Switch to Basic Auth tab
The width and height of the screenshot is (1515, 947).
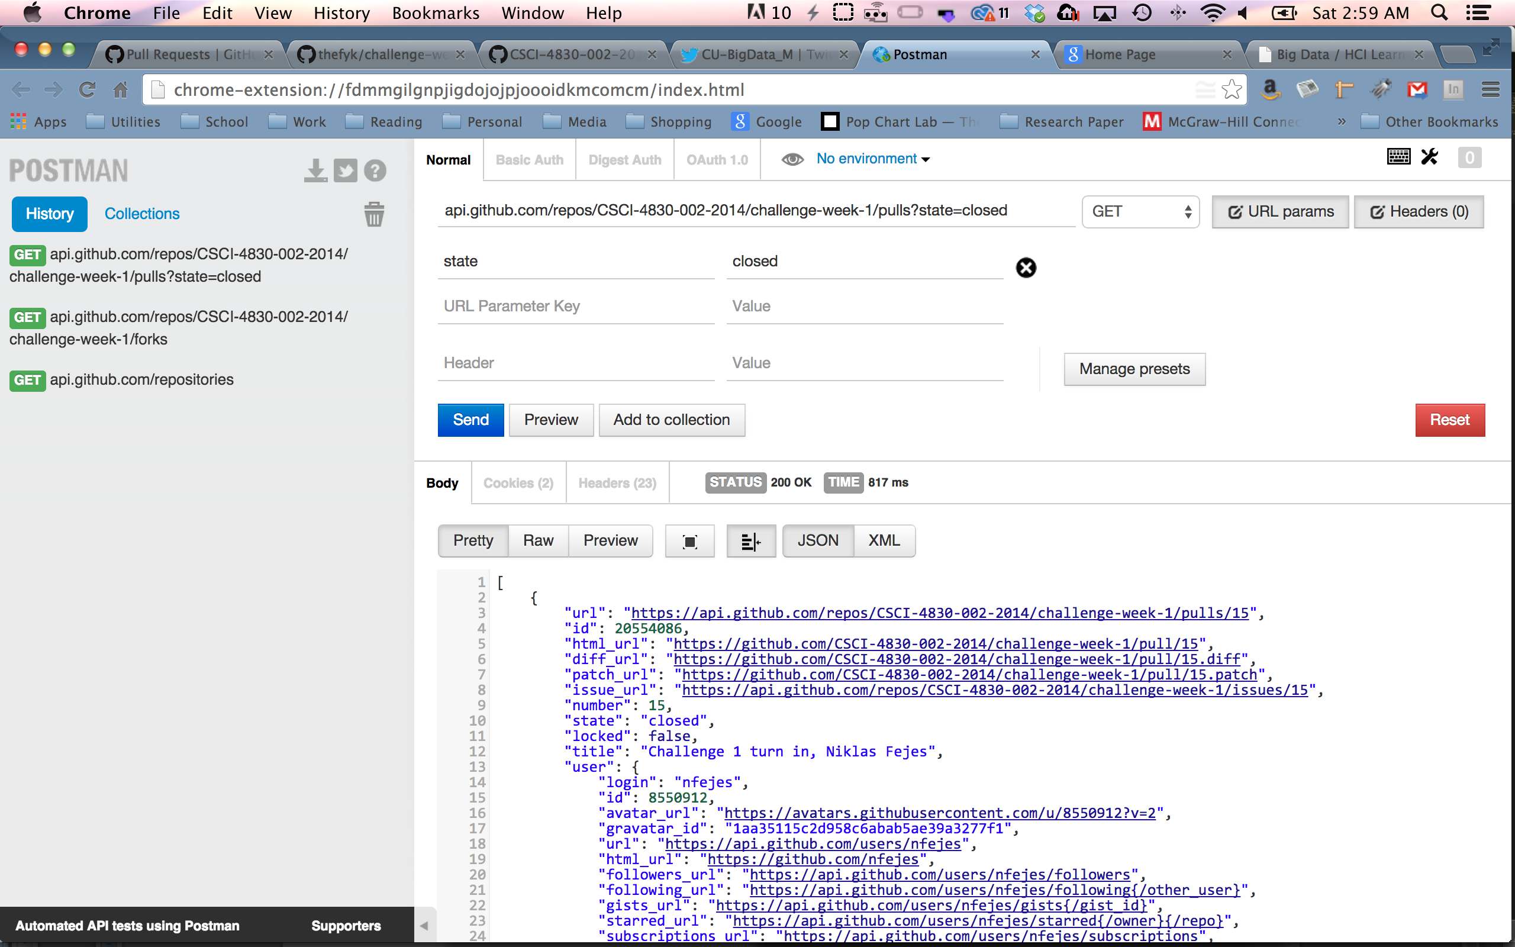(x=530, y=160)
